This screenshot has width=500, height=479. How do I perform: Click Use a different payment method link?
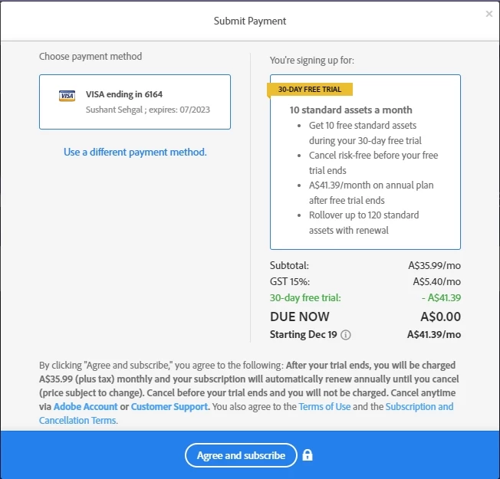[x=135, y=152]
